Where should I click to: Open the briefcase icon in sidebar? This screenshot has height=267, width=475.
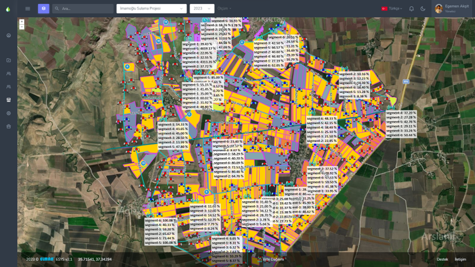pos(9,126)
